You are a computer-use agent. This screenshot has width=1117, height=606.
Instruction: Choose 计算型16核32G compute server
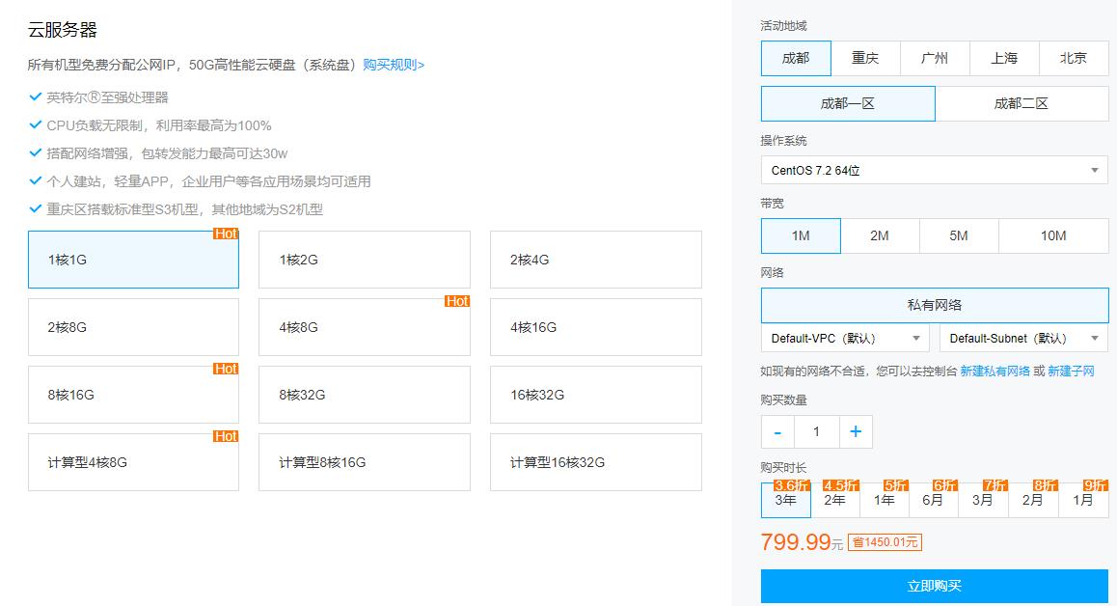coord(595,462)
